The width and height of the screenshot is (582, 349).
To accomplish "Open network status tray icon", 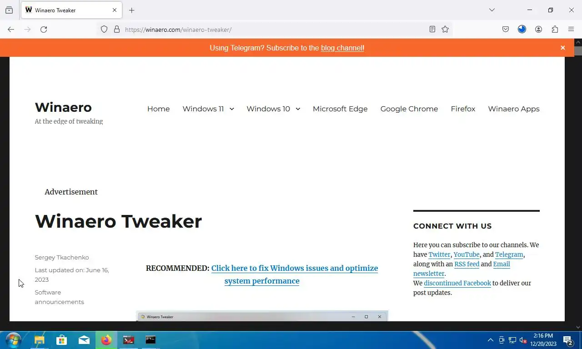I will [x=512, y=340].
